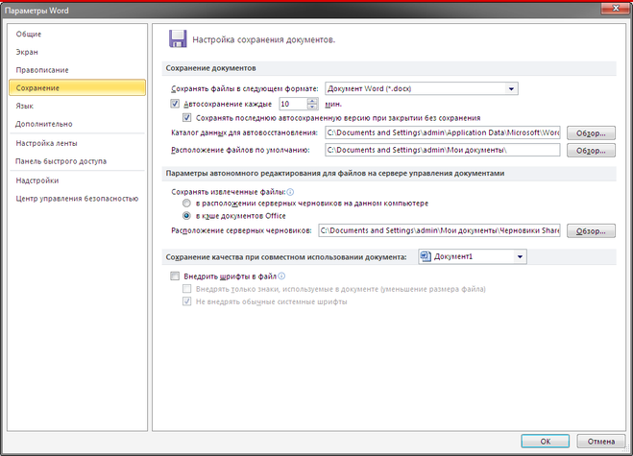Image resolution: width=633 pixels, height=456 pixels.
Task: Open the Настройка ленты category
Action: [77, 143]
